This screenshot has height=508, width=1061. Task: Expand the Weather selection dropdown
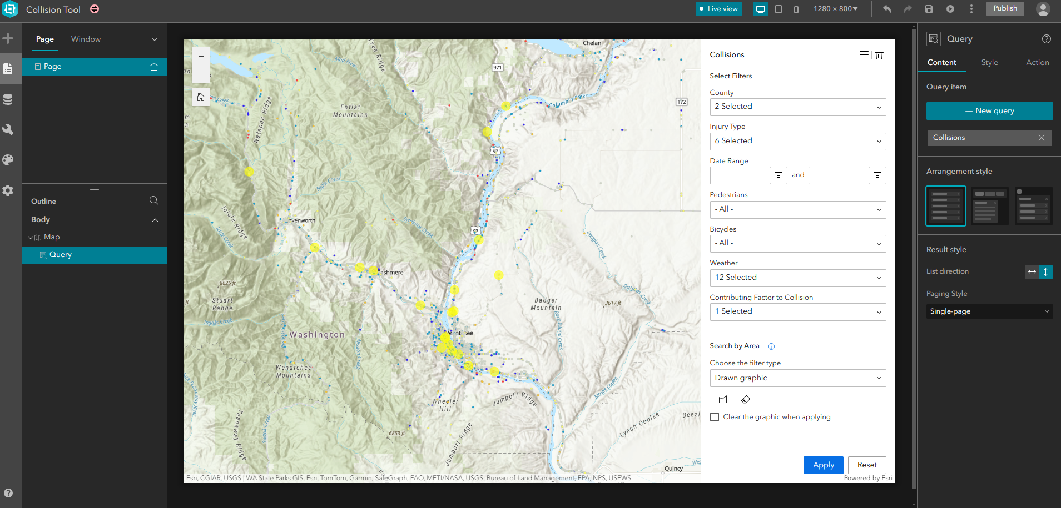[x=798, y=278]
